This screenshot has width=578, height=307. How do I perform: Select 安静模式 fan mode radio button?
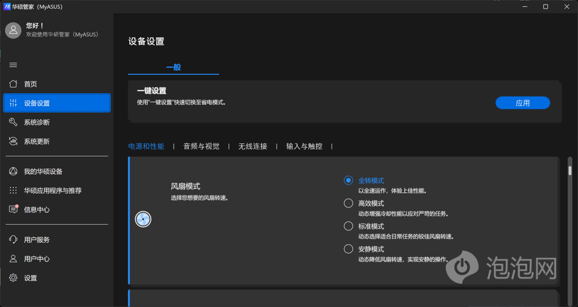pos(348,249)
